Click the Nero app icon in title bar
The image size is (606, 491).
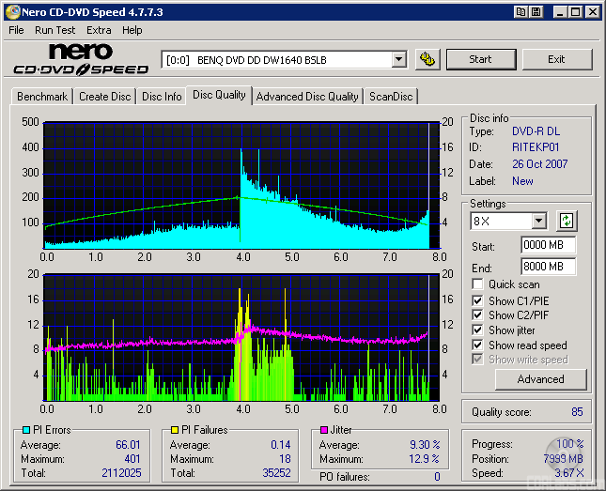(x=12, y=11)
